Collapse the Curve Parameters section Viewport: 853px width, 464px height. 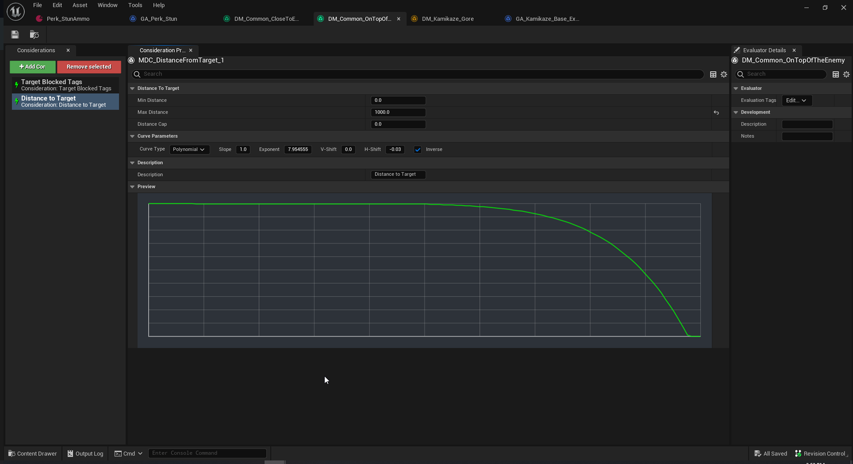(132, 136)
